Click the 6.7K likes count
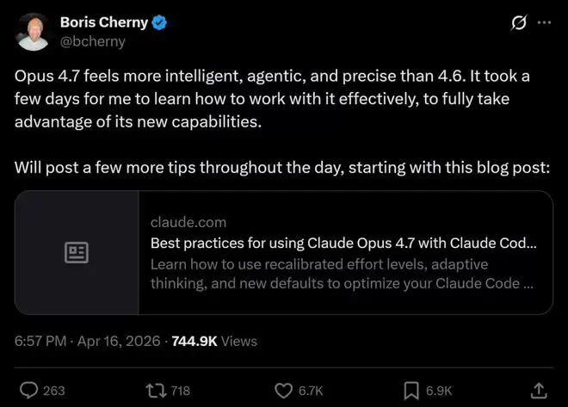The image size is (568, 407). click(311, 391)
